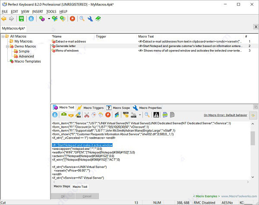Click the add macro group folder icon
This screenshot has height=205, width=259.
pos(63,19)
